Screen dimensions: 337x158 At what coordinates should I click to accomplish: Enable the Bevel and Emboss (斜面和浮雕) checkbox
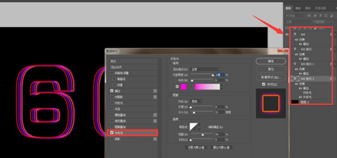coord(112,73)
